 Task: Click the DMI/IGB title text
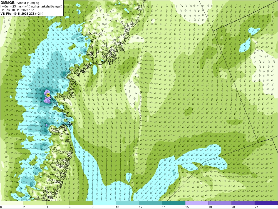point(8,3)
